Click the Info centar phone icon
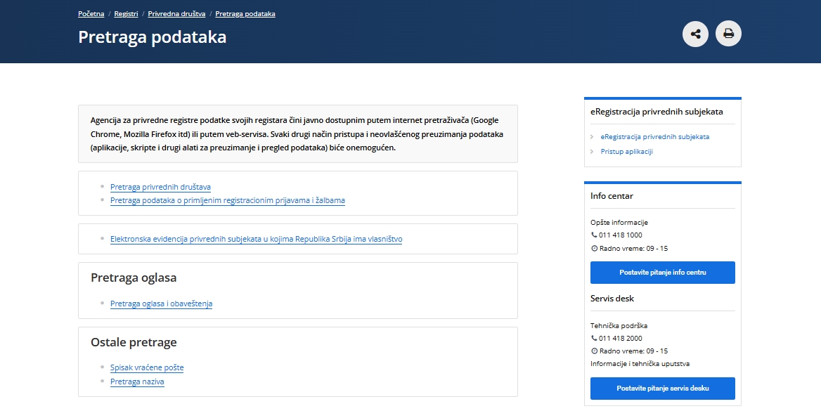 (594, 235)
